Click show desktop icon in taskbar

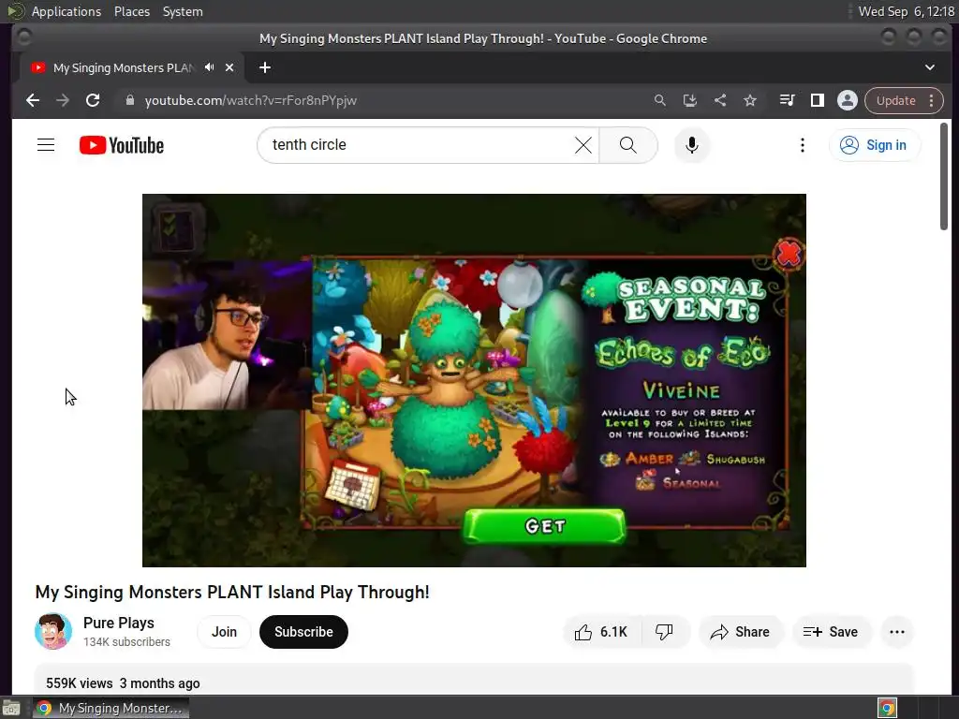[11, 708]
